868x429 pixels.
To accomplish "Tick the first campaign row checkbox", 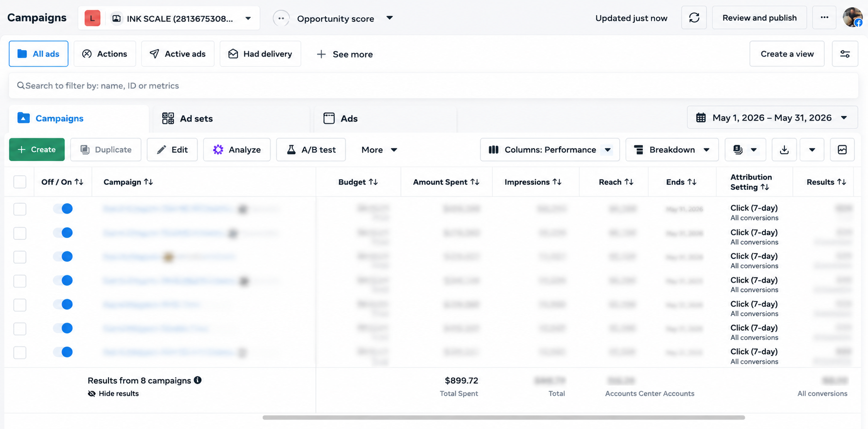I will coord(20,209).
